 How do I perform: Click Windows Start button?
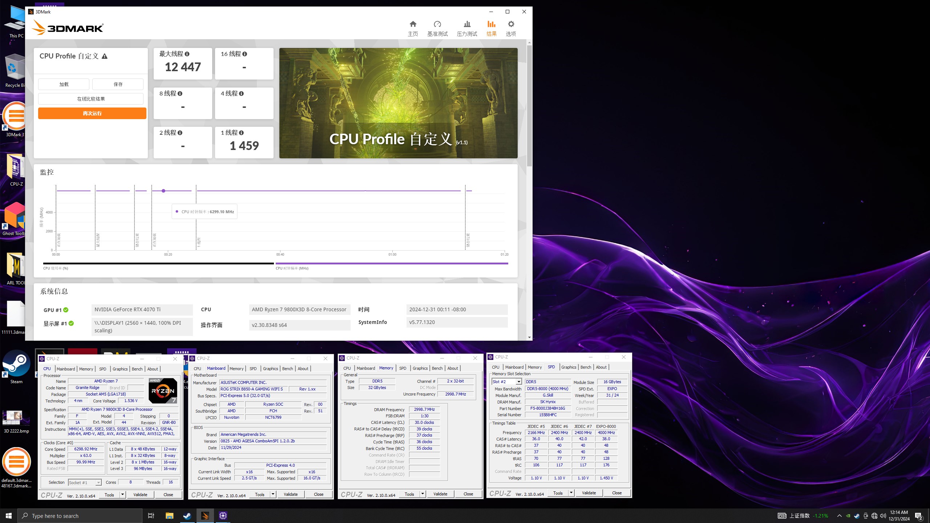[x=9, y=516]
